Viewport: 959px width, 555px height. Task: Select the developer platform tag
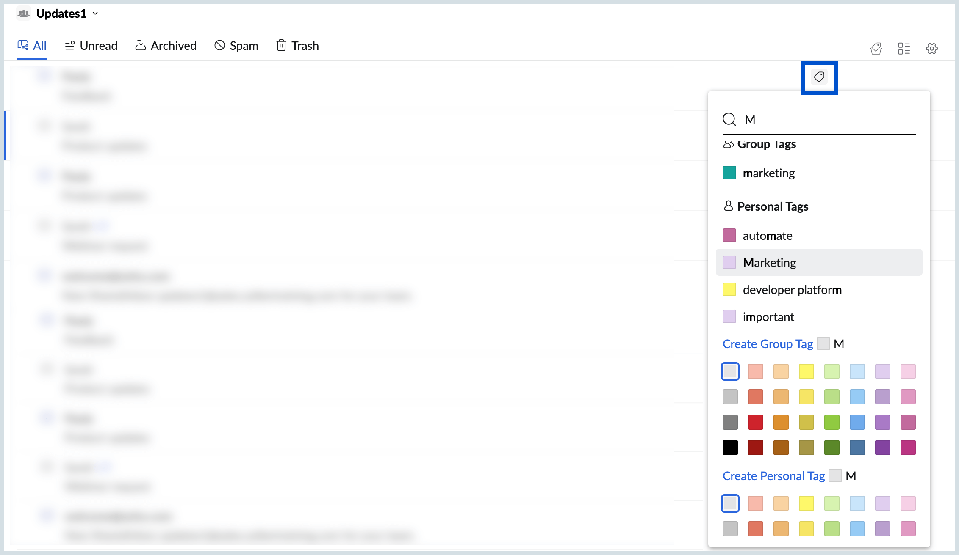pos(819,290)
